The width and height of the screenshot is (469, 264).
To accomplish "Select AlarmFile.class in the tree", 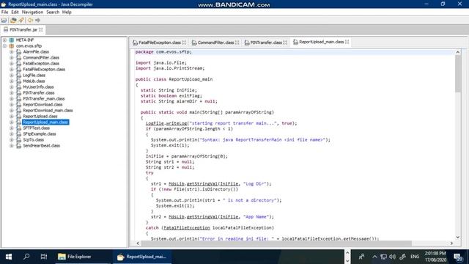I will tap(36, 52).
